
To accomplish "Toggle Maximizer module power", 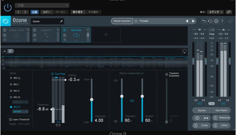I will 65,30.
